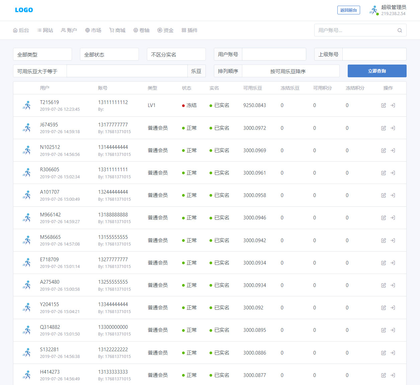Click avatar icon of user Y204155
This screenshot has height=385, width=420.
(x=27, y=308)
